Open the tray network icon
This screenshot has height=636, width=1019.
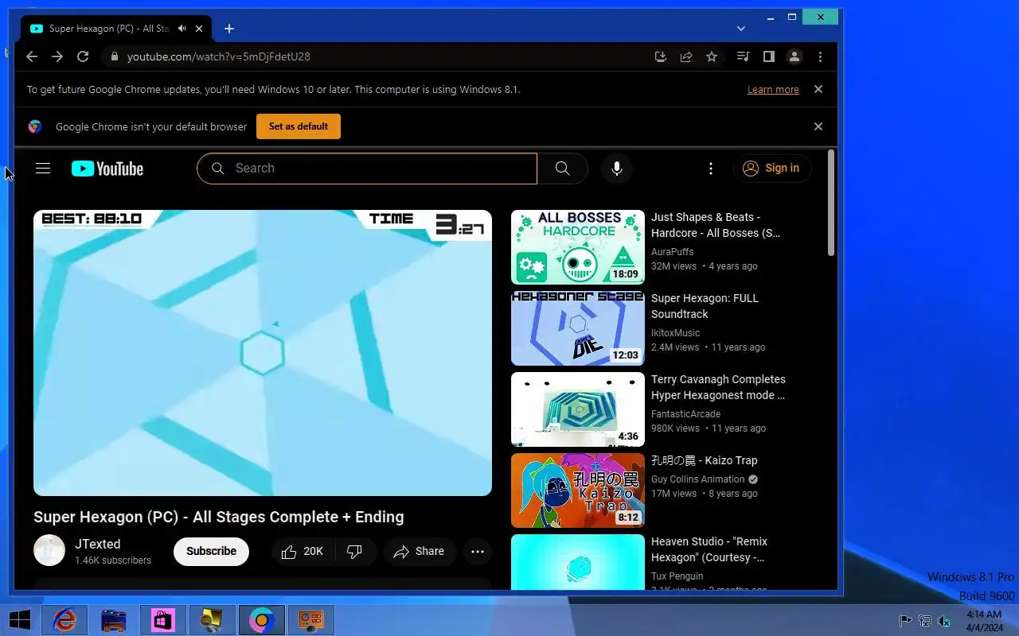click(x=925, y=621)
